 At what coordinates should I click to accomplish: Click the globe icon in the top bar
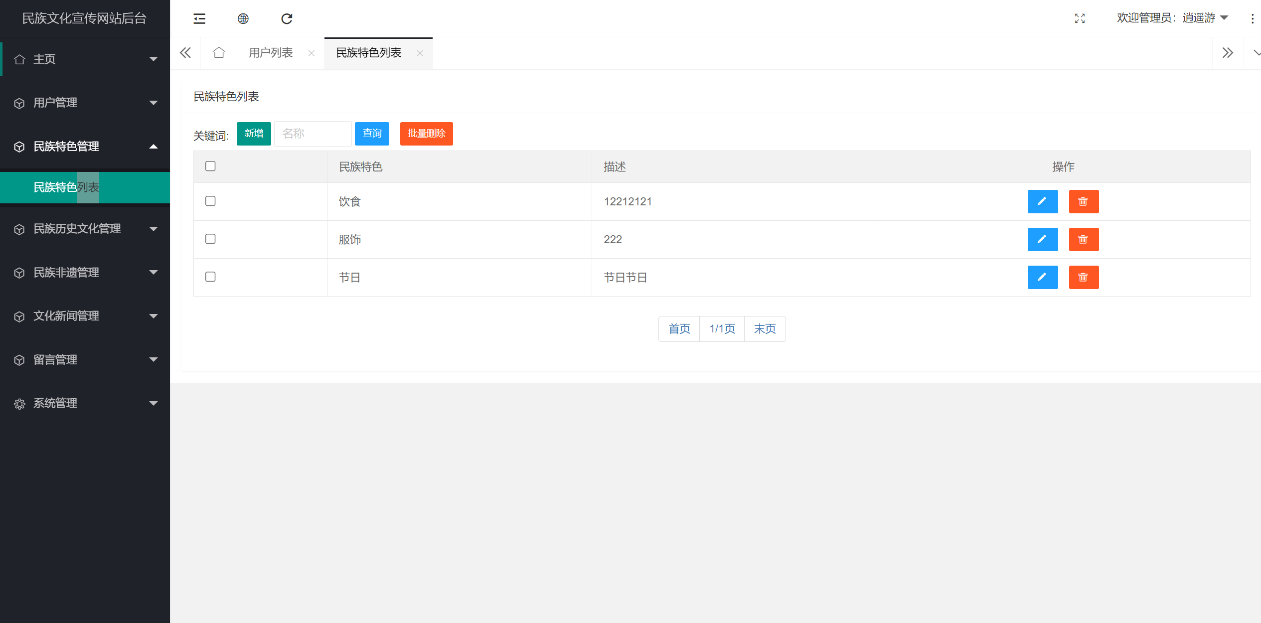click(243, 18)
